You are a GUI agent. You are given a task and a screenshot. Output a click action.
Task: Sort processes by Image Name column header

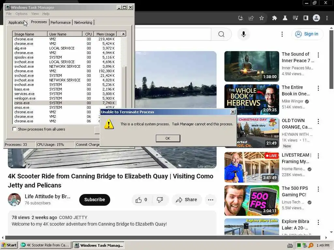30,34
